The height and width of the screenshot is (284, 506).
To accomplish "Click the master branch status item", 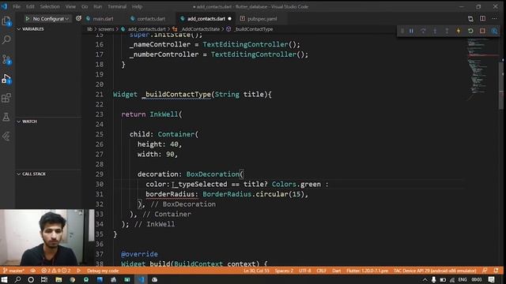I will (x=14, y=271).
